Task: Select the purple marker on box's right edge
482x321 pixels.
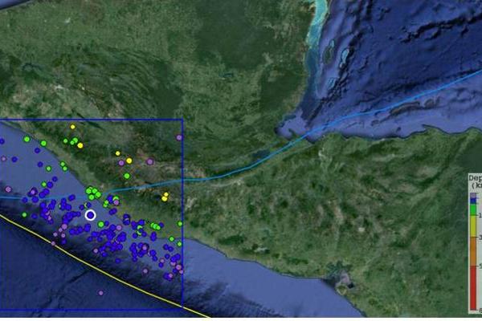Action: point(180,138)
